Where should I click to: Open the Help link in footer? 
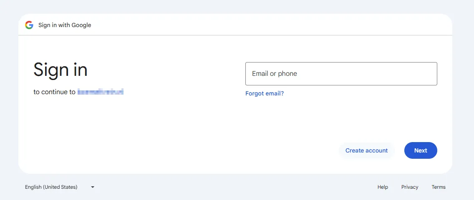[383, 187]
